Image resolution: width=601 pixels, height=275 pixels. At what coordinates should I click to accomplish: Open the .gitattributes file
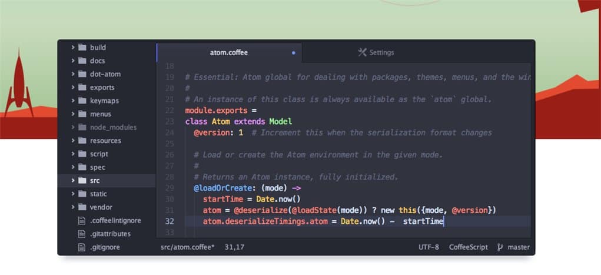tap(111, 234)
